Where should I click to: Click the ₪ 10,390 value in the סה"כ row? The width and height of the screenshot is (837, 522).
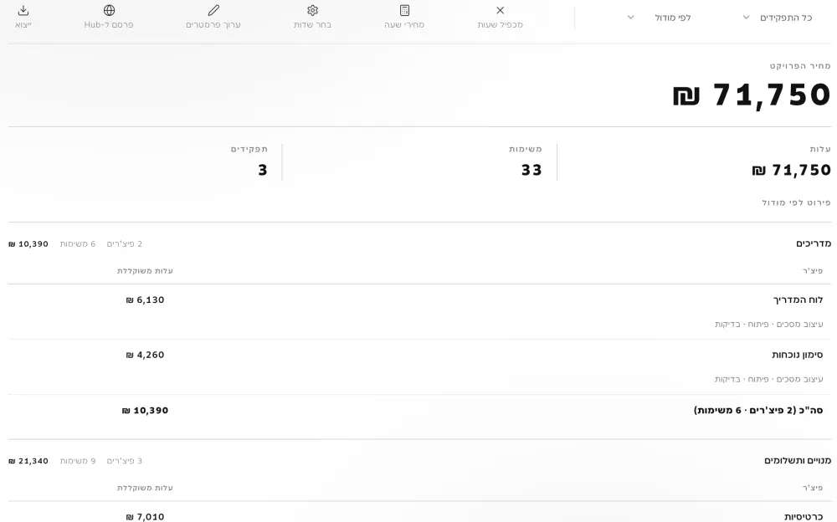coord(145,411)
